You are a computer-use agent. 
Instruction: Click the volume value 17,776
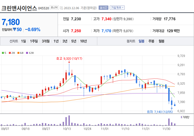tap(170, 19)
